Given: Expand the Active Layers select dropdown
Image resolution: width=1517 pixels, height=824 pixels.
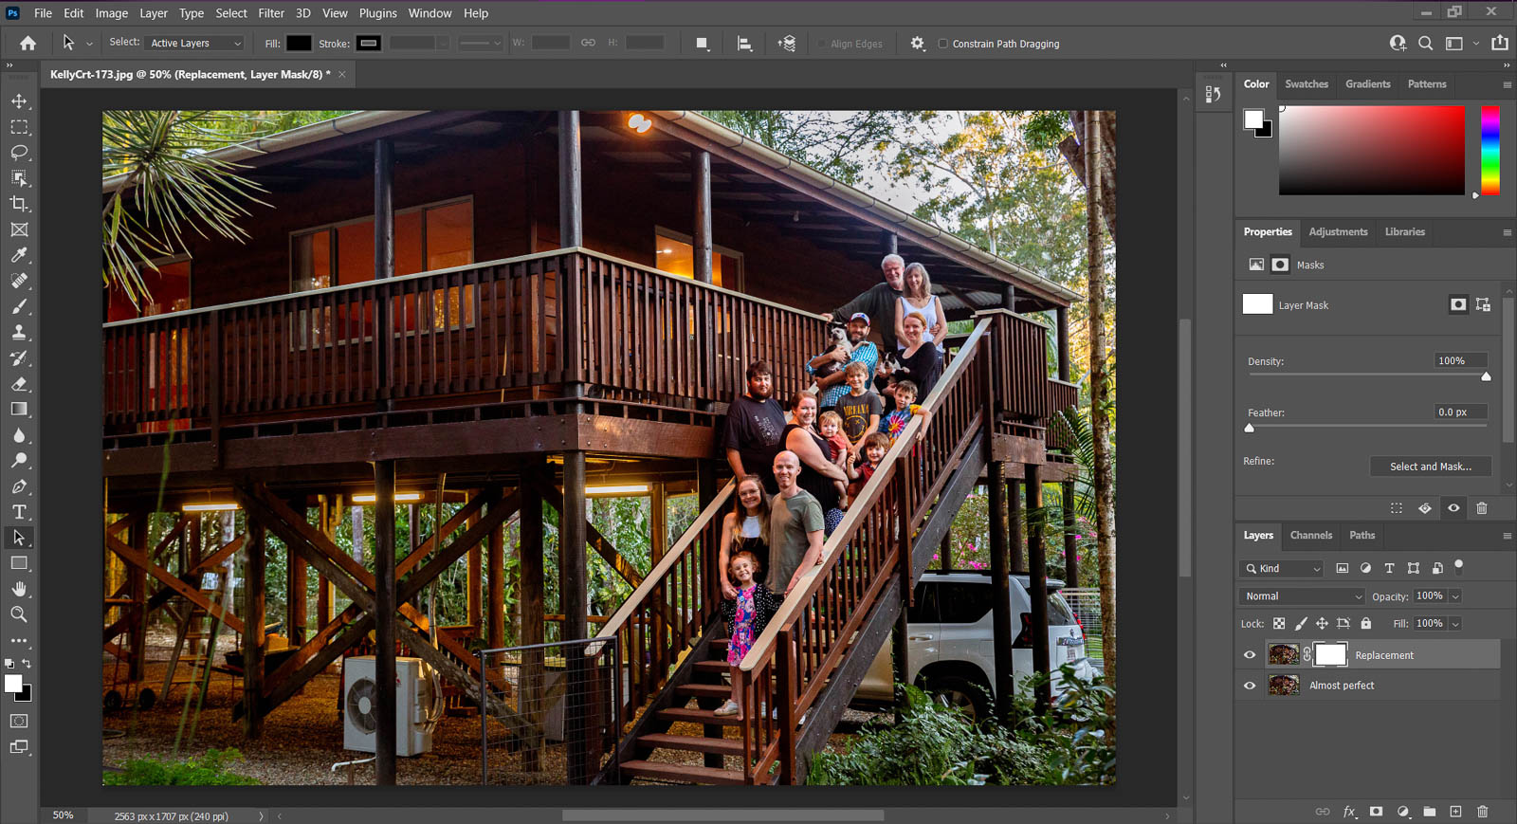Looking at the screenshot, I should tap(195, 44).
